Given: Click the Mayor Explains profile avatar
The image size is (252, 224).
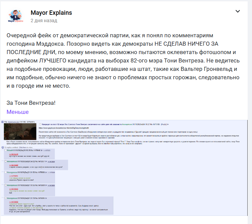Looking at the screenshot, I should click(x=15, y=16).
